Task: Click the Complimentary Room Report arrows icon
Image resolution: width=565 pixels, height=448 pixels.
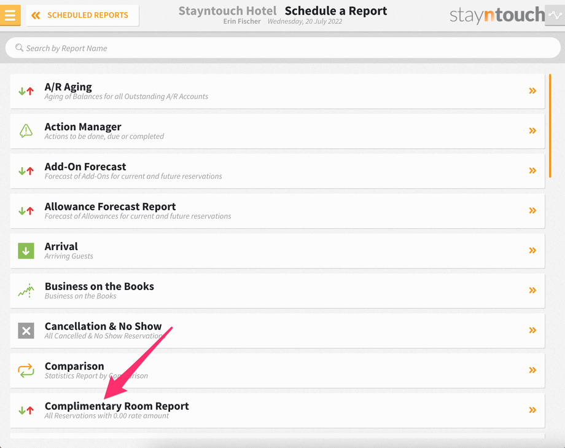Action: [x=26, y=411]
